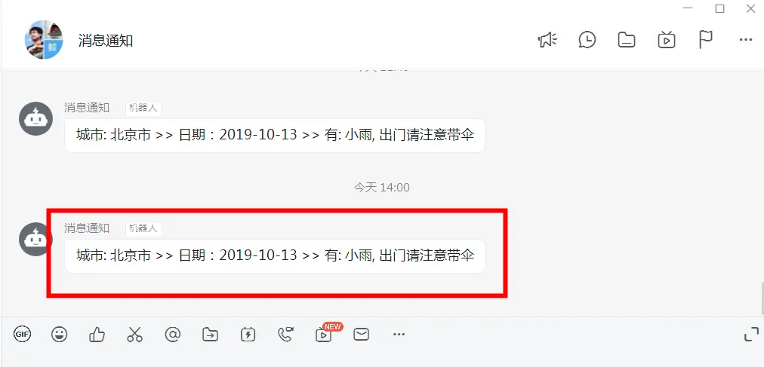Open more options in chat header
This screenshot has height=367, width=764.
click(x=745, y=40)
